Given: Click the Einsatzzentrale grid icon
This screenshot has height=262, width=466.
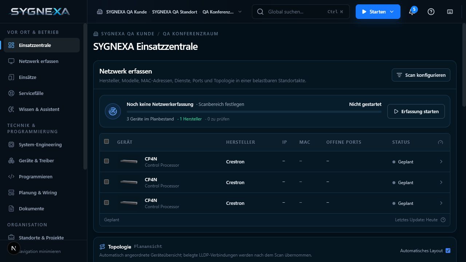Looking at the screenshot, I should point(11,45).
